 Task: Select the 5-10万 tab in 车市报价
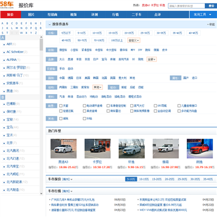pyautogui.click(x=131, y=179)
